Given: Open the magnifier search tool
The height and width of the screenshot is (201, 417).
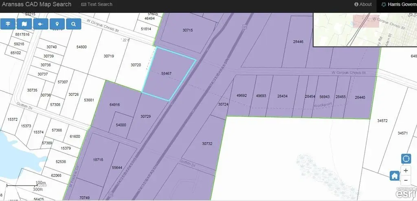Looking at the screenshot, I should (x=73, y=24).
